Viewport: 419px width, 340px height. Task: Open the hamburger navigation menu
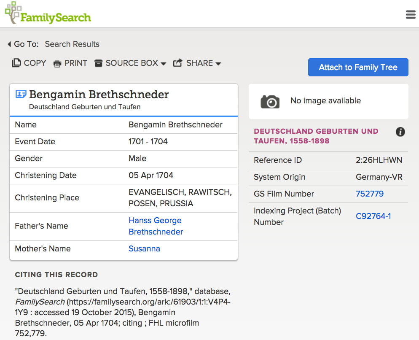[410, 14]
